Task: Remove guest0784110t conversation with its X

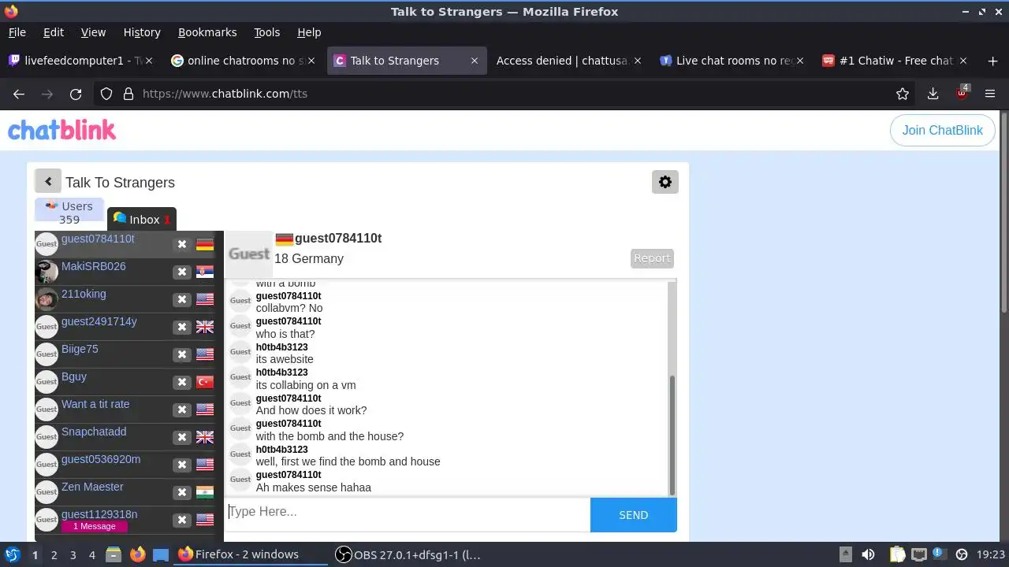Action: click(x=182, y=244)
